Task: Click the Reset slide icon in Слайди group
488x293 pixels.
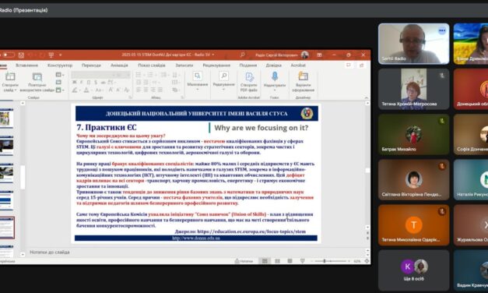Action: [x=58, y=83]
